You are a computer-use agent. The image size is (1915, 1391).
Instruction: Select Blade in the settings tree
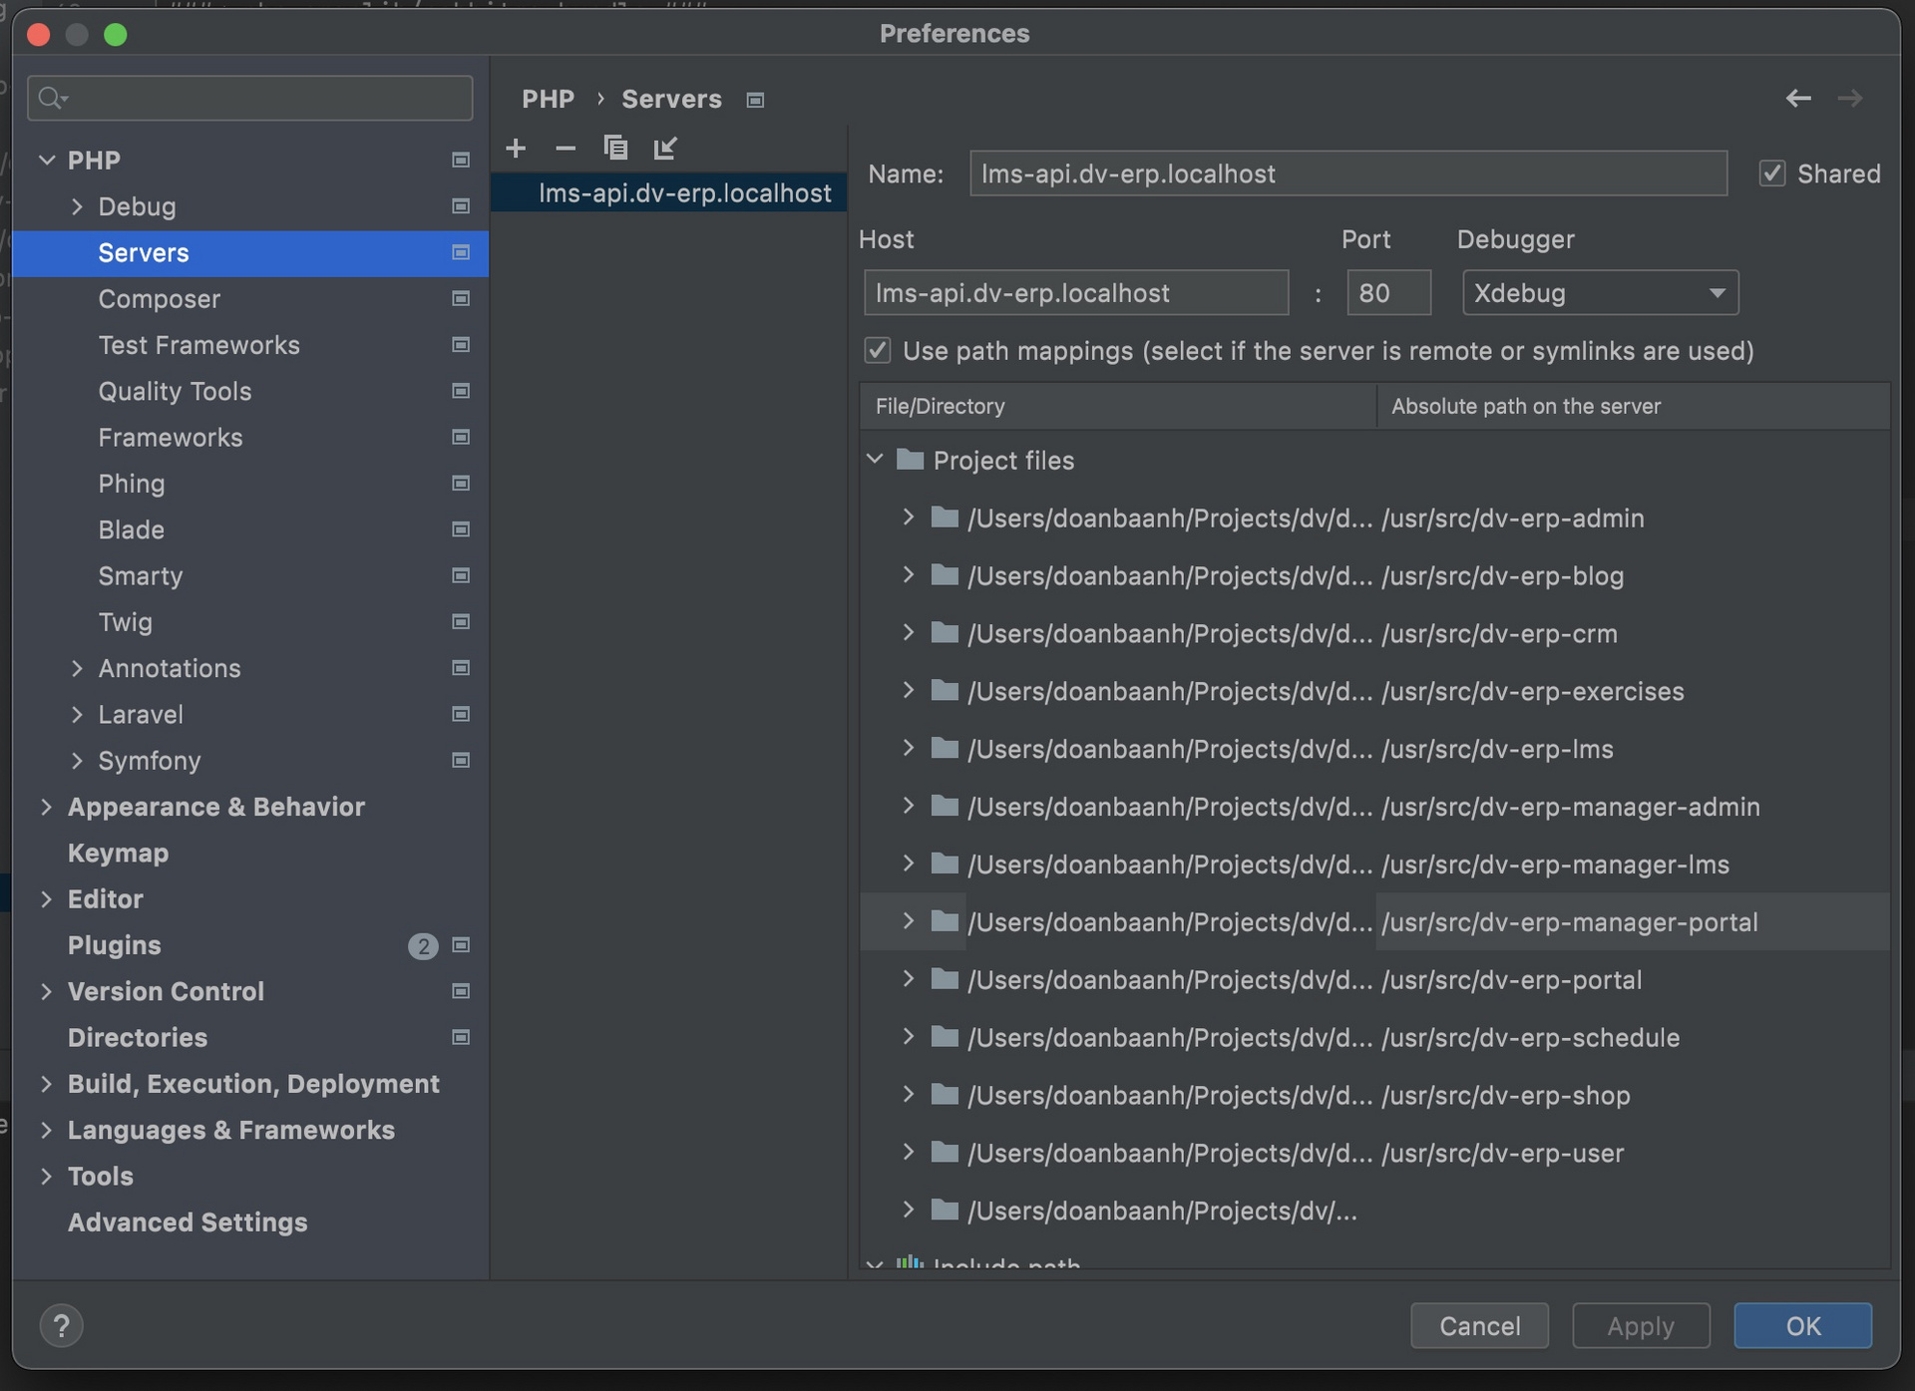click(131, 529)
